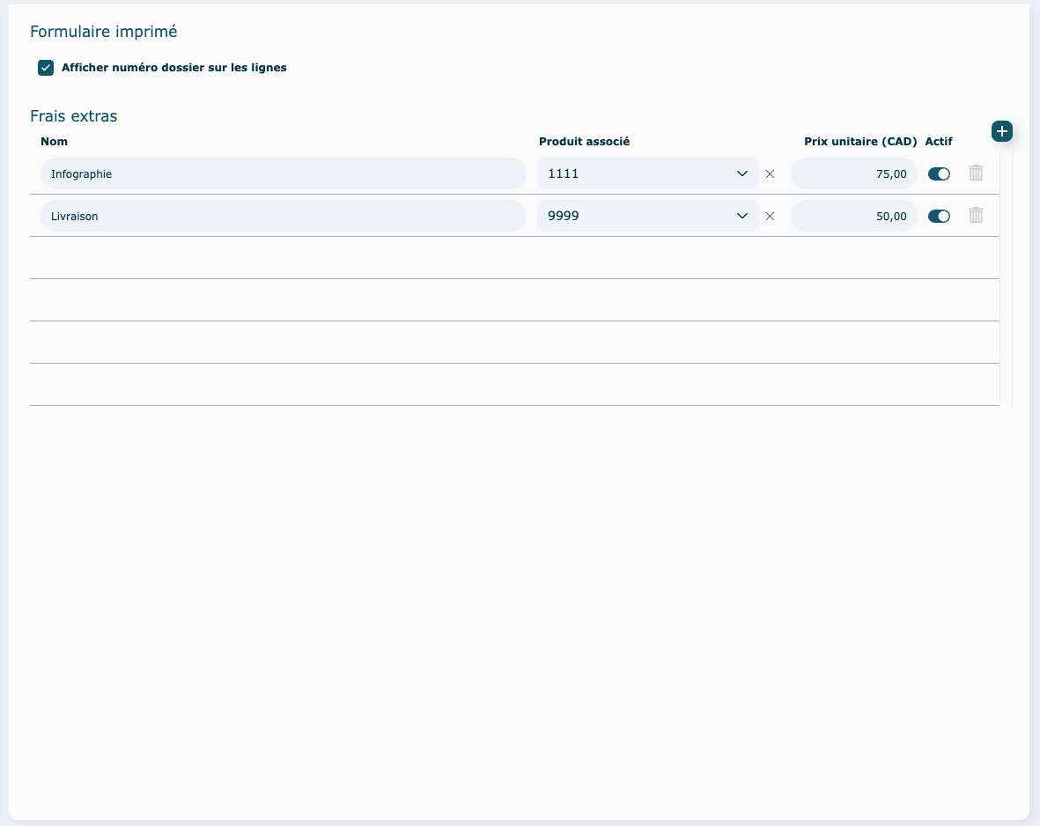This screenshot has height=826, width=1040.
Task: Focus the 50,00 unit price field
Action: click(x=853, y=217)
